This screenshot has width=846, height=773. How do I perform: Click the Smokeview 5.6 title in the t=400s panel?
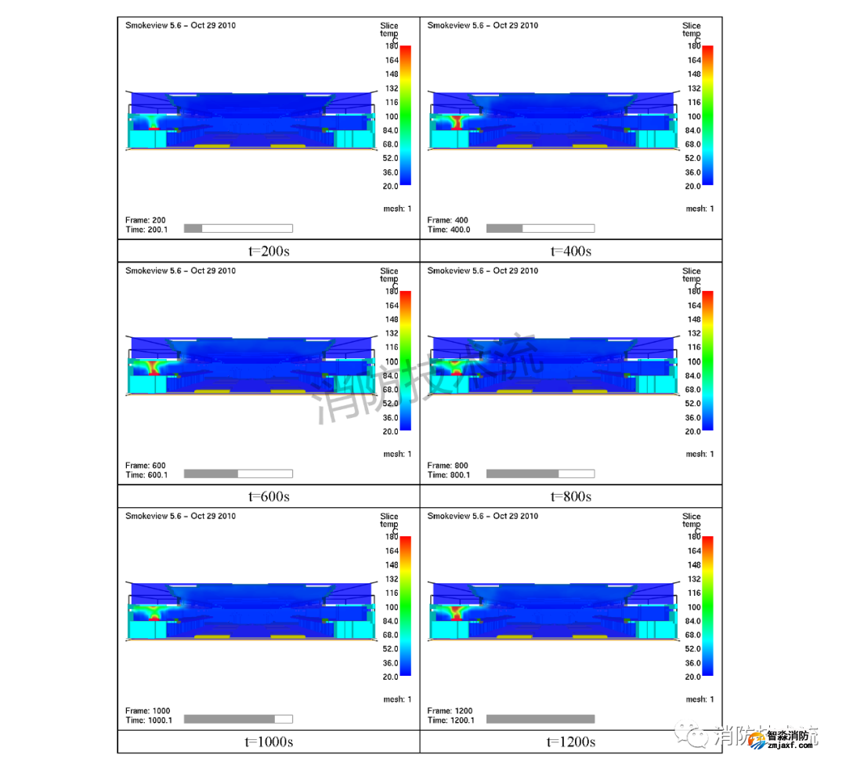(483, 25)
